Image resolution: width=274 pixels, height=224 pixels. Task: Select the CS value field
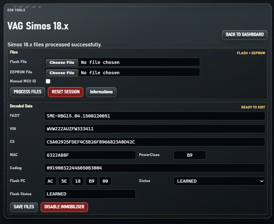(x=155, y=142)
